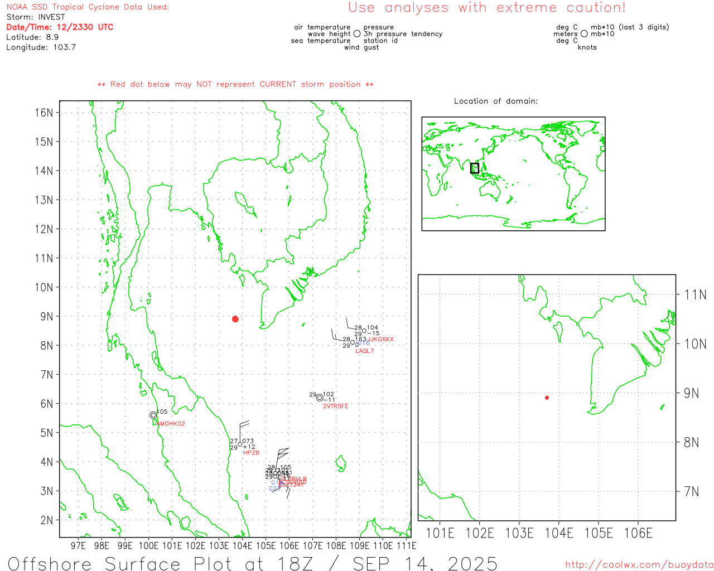Click the 'Latitude: 8.9' text
The image size is (714, 571).
(32, 37)
